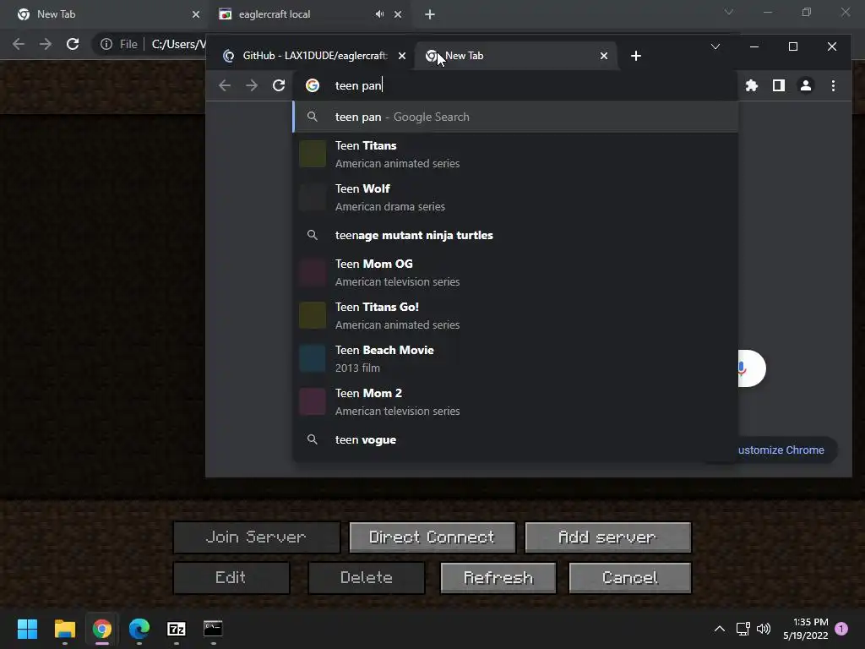Expand the tab search chevron in front window
865x649 pixels.
[715, 46]
